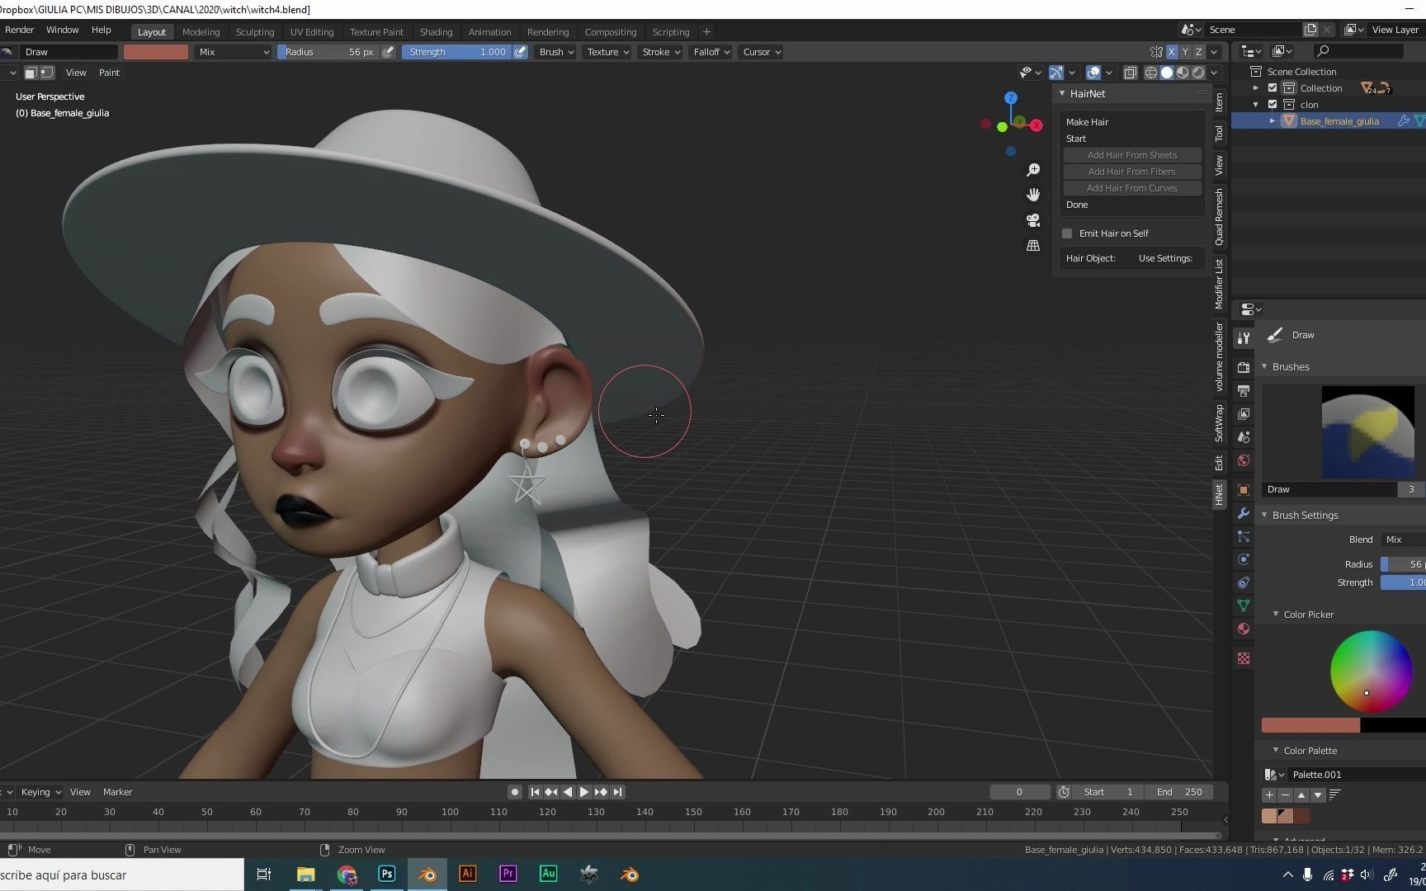Open the Cursor dropdown menu
Screen dimensions: 1426x891
tap(759, 52)
